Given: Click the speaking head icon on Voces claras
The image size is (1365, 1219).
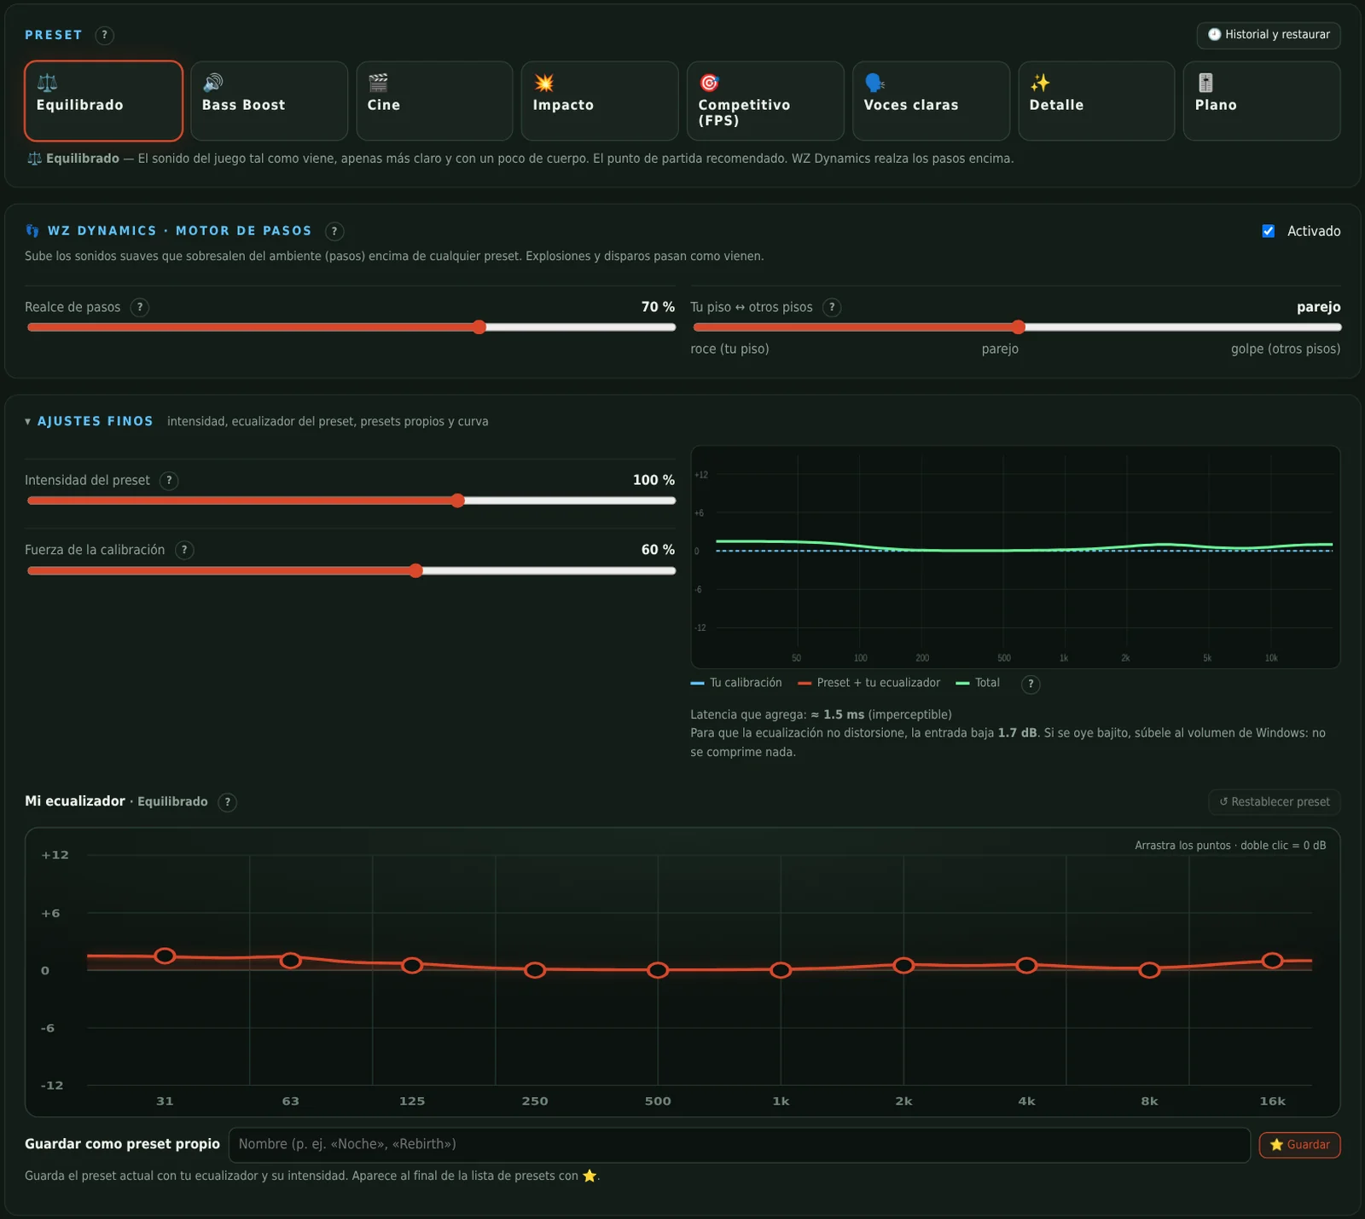Looking at the screenshot, I should 874,83.
